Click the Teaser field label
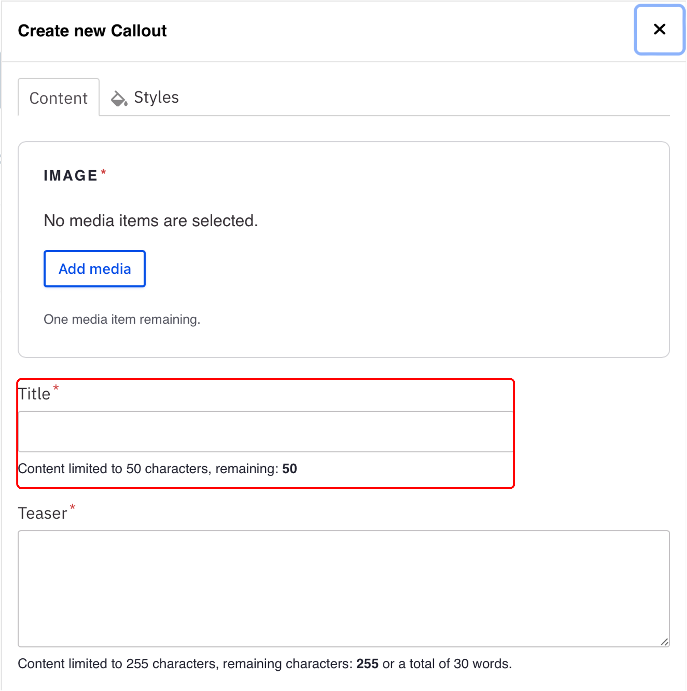 [x=43, y=513]
